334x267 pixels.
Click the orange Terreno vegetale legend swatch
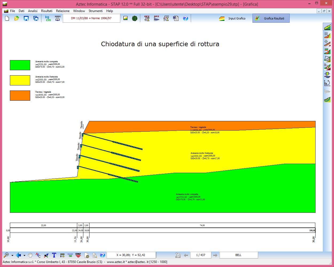(20, 96)
